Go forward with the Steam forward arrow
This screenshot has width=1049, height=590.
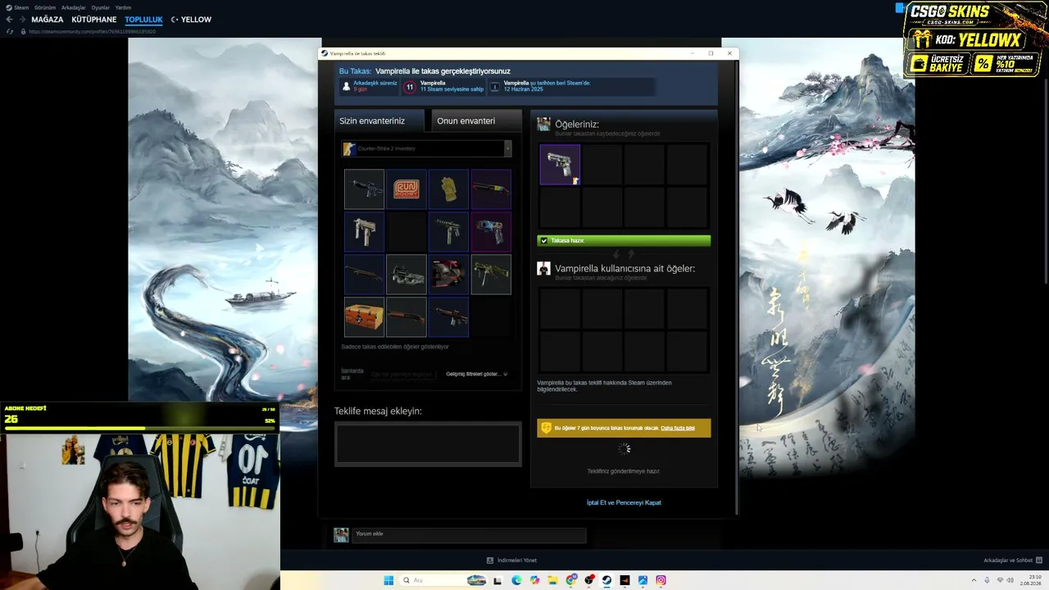coord(21,20)
